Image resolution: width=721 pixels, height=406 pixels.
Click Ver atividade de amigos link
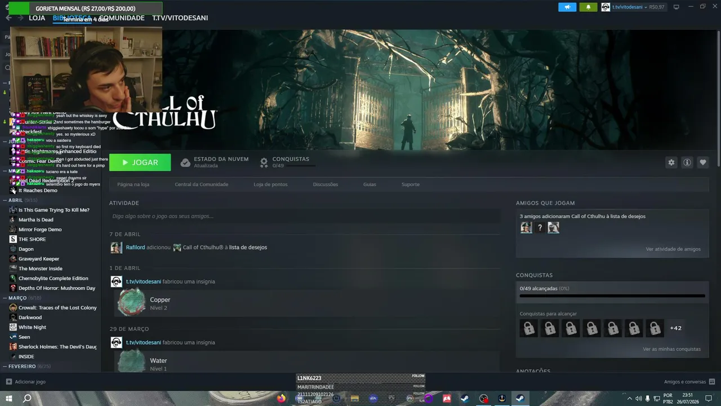coord(673,249)
